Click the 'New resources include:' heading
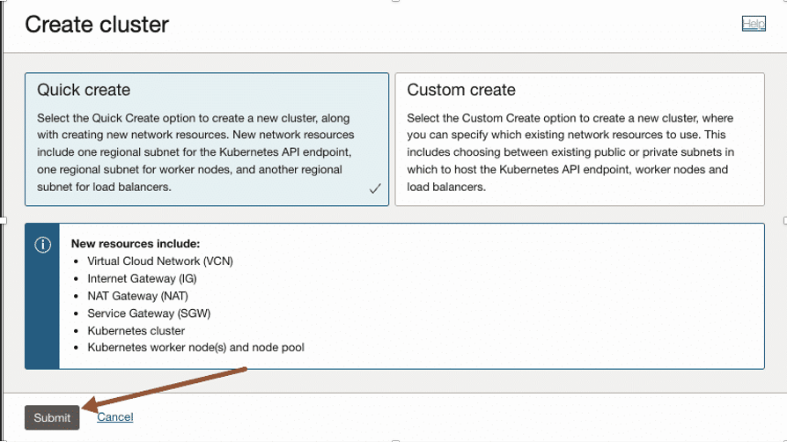Image resolution: width=787 pixels, height=442 pixels. 136,243
